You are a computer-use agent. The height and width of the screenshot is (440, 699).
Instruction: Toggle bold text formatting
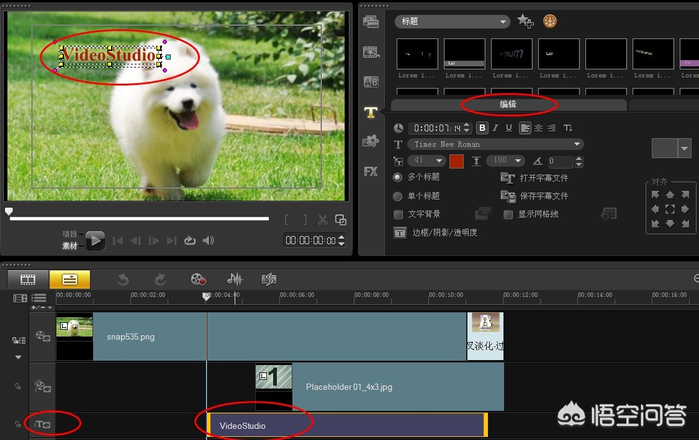tap(482, 128)
